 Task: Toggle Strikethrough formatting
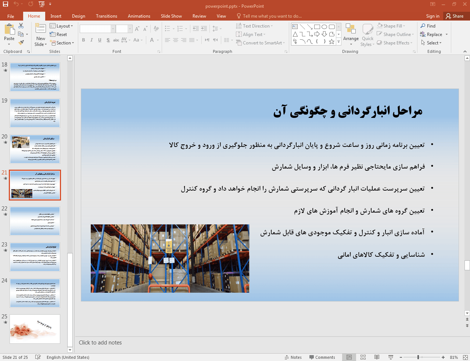(x=116, y=40)
